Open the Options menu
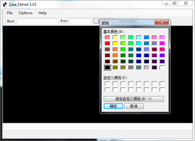Viewport: 195px width, 141px height. point(26,13)
